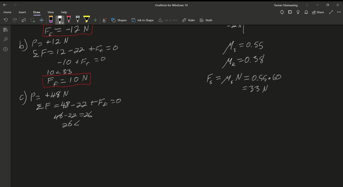This screenshot has height=187, width=343.
Task: Open the more options ellipsis menu
Action: (339, 12)
